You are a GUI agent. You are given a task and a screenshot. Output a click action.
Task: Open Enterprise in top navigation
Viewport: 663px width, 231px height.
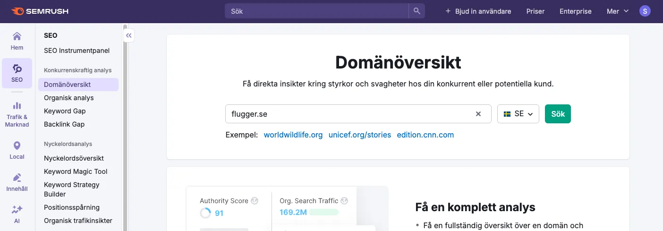[575, 11]
